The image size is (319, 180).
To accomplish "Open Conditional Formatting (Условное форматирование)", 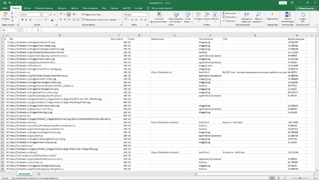I will point(159,17).
